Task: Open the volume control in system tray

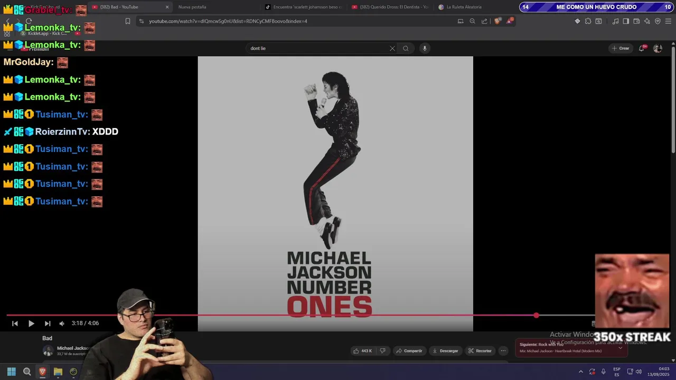Action: (x=639, y=372)
